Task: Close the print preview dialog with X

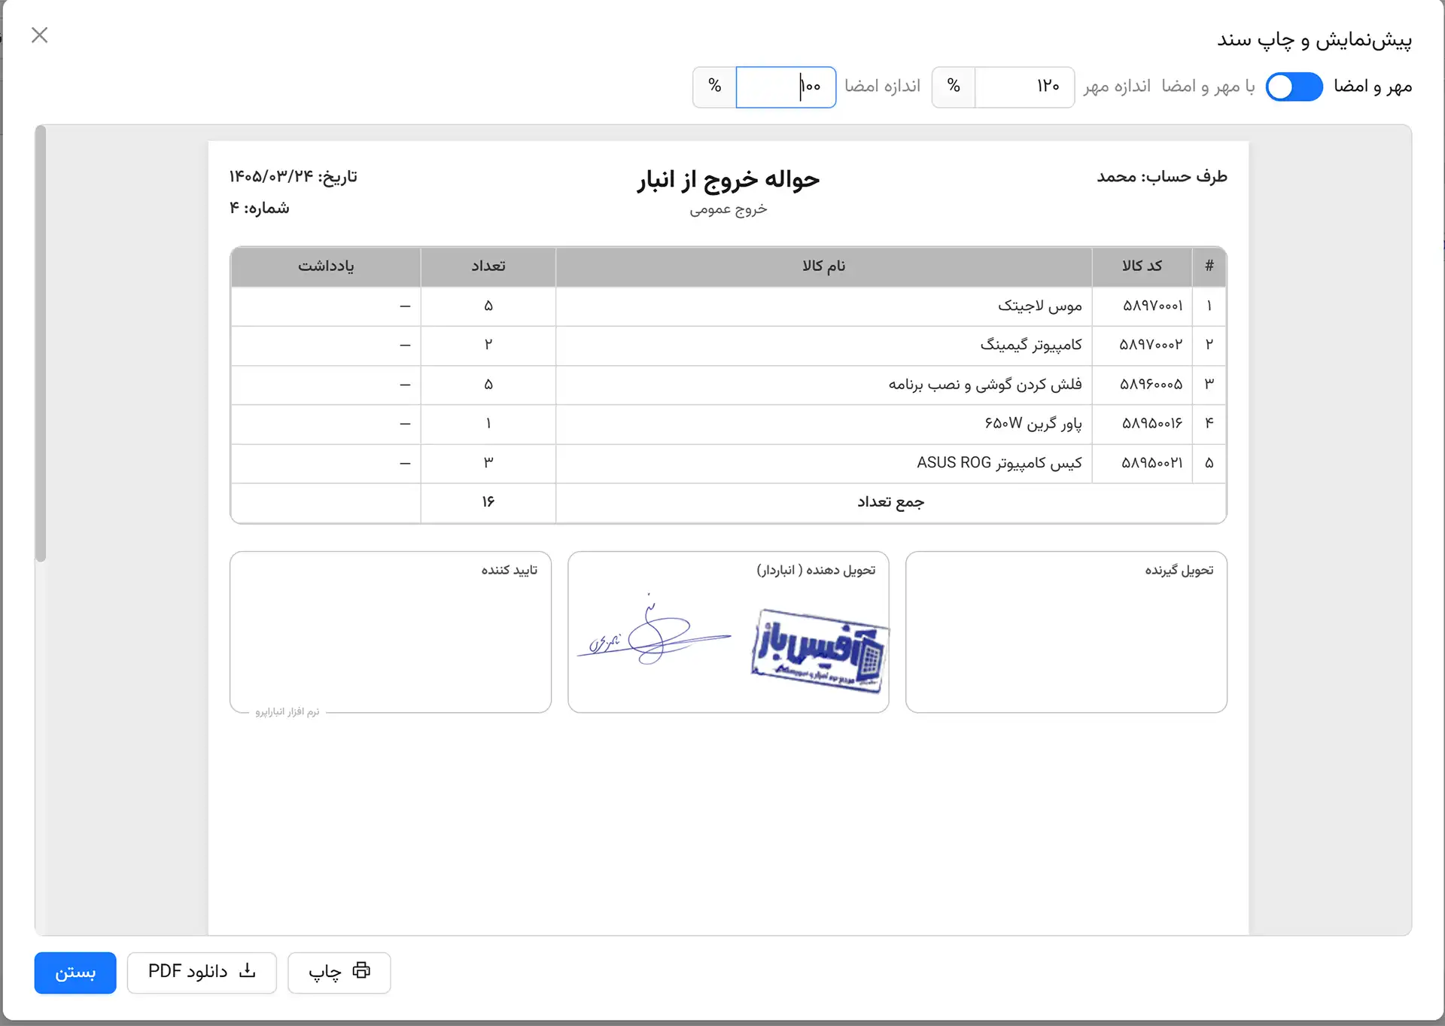Action: (x=40, y=35)
